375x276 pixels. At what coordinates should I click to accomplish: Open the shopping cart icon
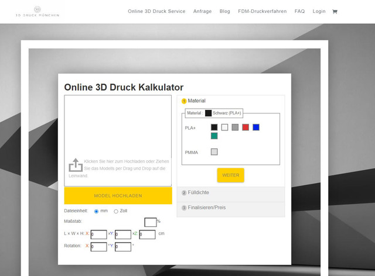(335, 12)
